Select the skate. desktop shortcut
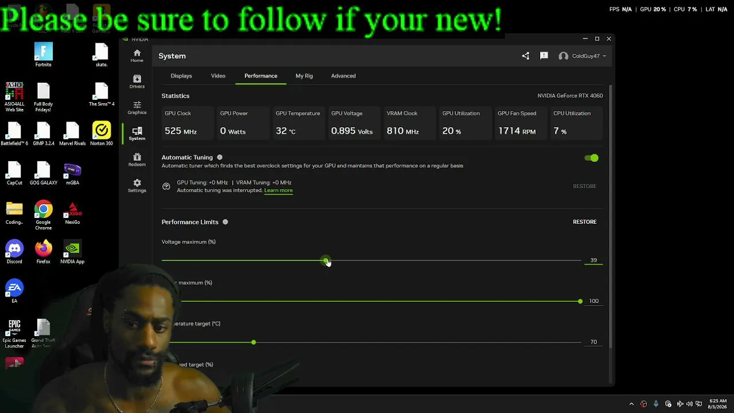Screen dimensions: 734x413 pyautogui.click(x=101, y=55)
